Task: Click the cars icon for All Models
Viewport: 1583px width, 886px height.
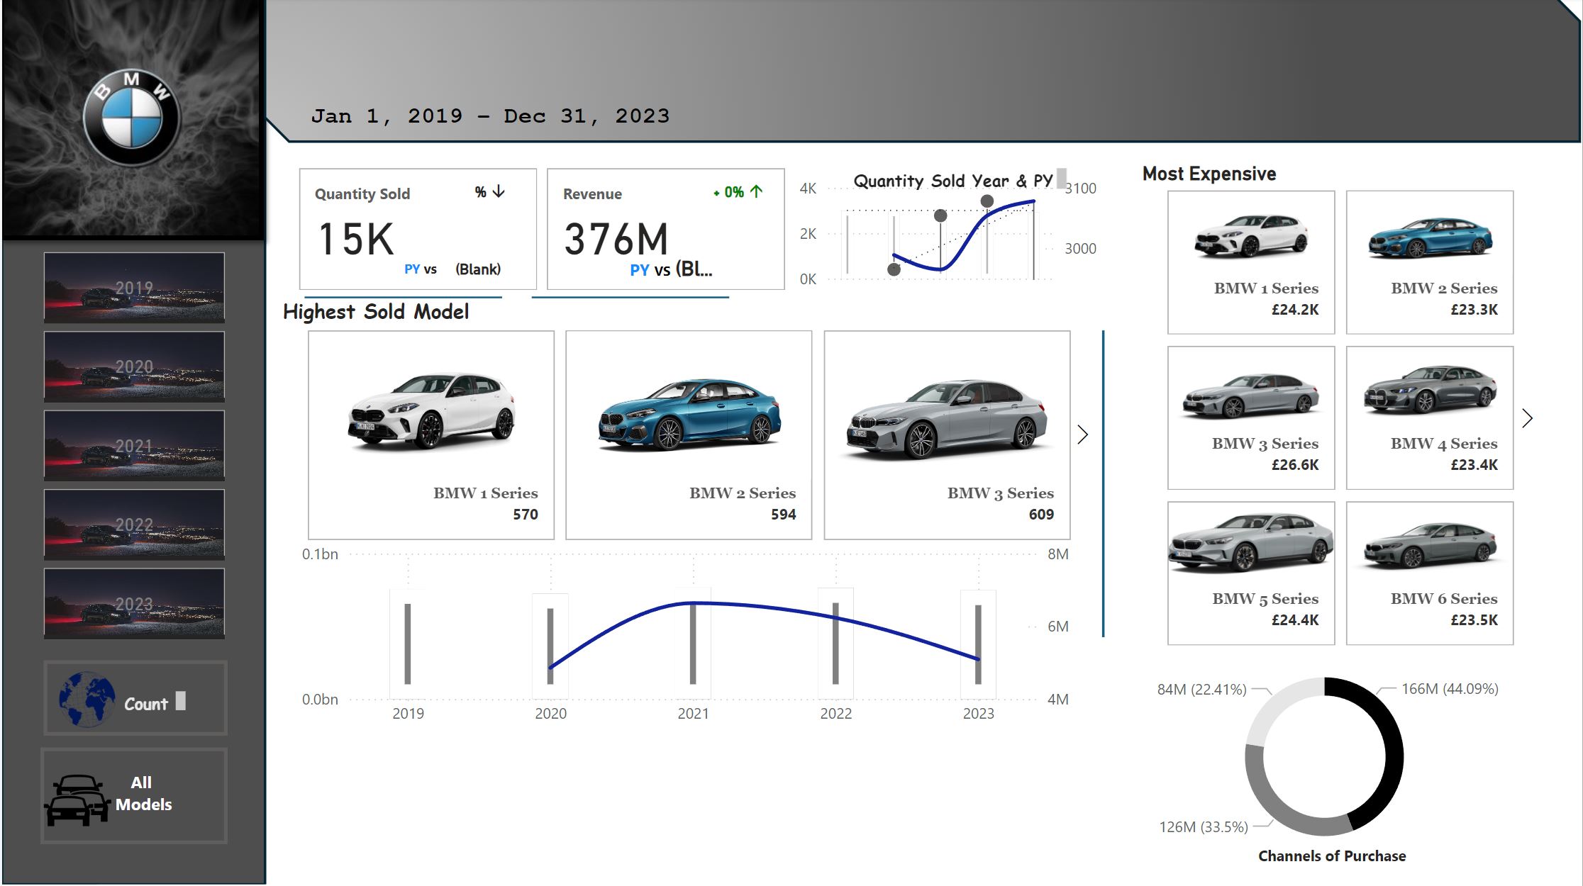Action: point(77,800)
